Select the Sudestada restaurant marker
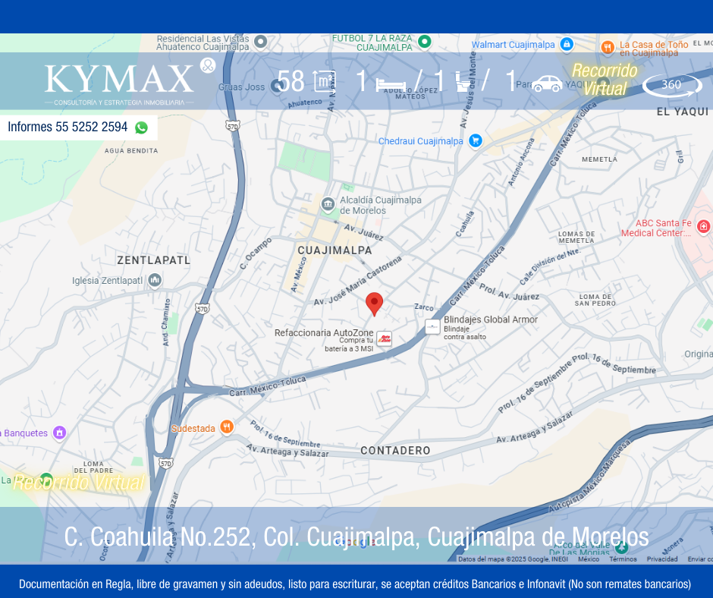Image resolution: width=713 pixels, height=598 pixels. (x=227, y=427)
